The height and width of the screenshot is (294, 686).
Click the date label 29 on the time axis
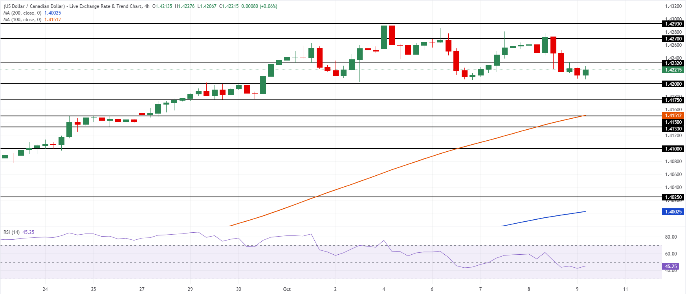pos(190,289)
